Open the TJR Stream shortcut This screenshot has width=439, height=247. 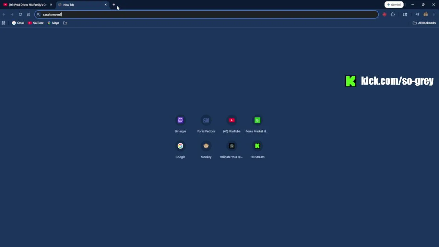coord(257,150)
